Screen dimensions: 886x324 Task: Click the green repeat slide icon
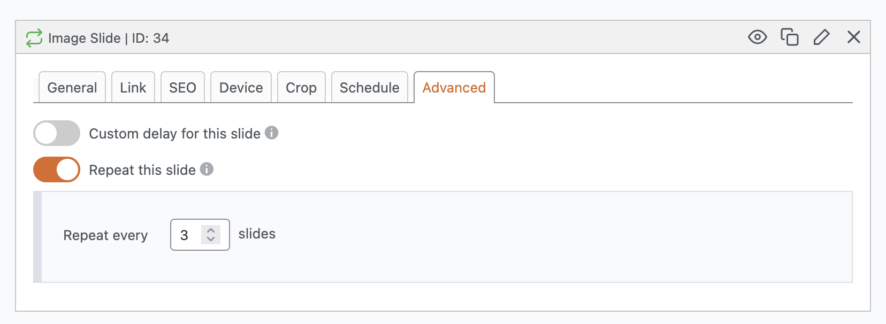pyautogui.click(x=34, y=38)
